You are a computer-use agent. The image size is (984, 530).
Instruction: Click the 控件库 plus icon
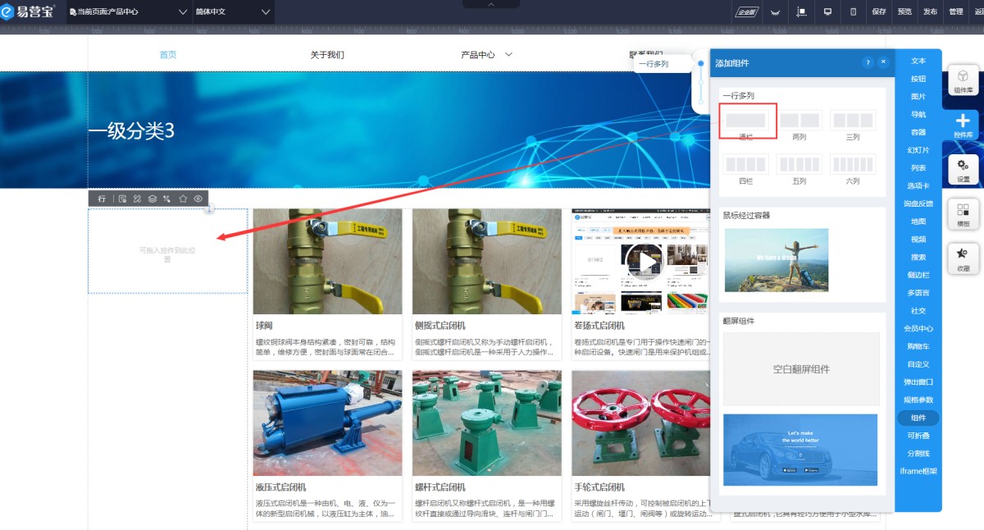(x=963, y=125)
